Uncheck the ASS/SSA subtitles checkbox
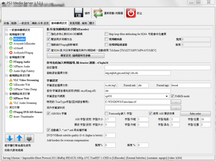Screen dimensions: 216x161 click(x=48, y=114)
